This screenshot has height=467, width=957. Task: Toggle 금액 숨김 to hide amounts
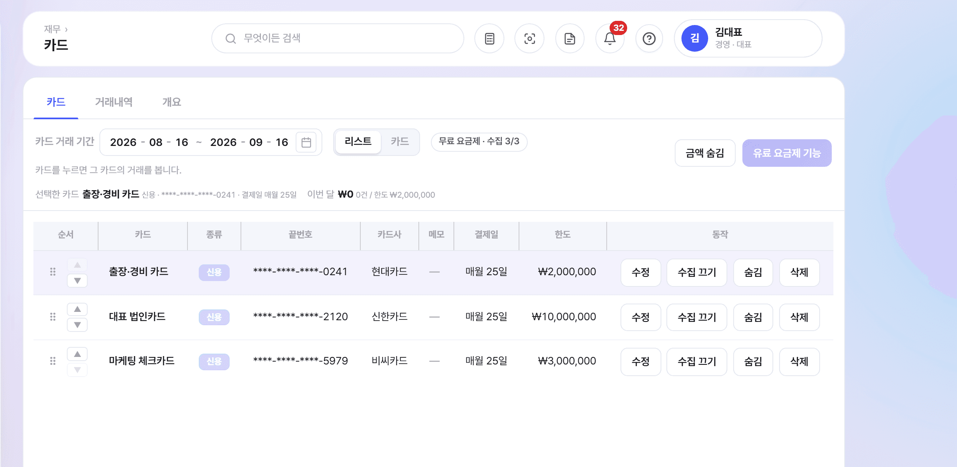705,153
